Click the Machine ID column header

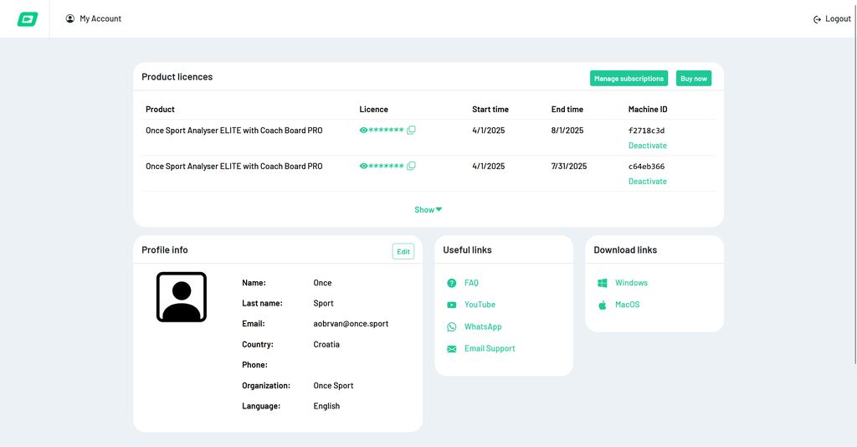coord(647,110)
